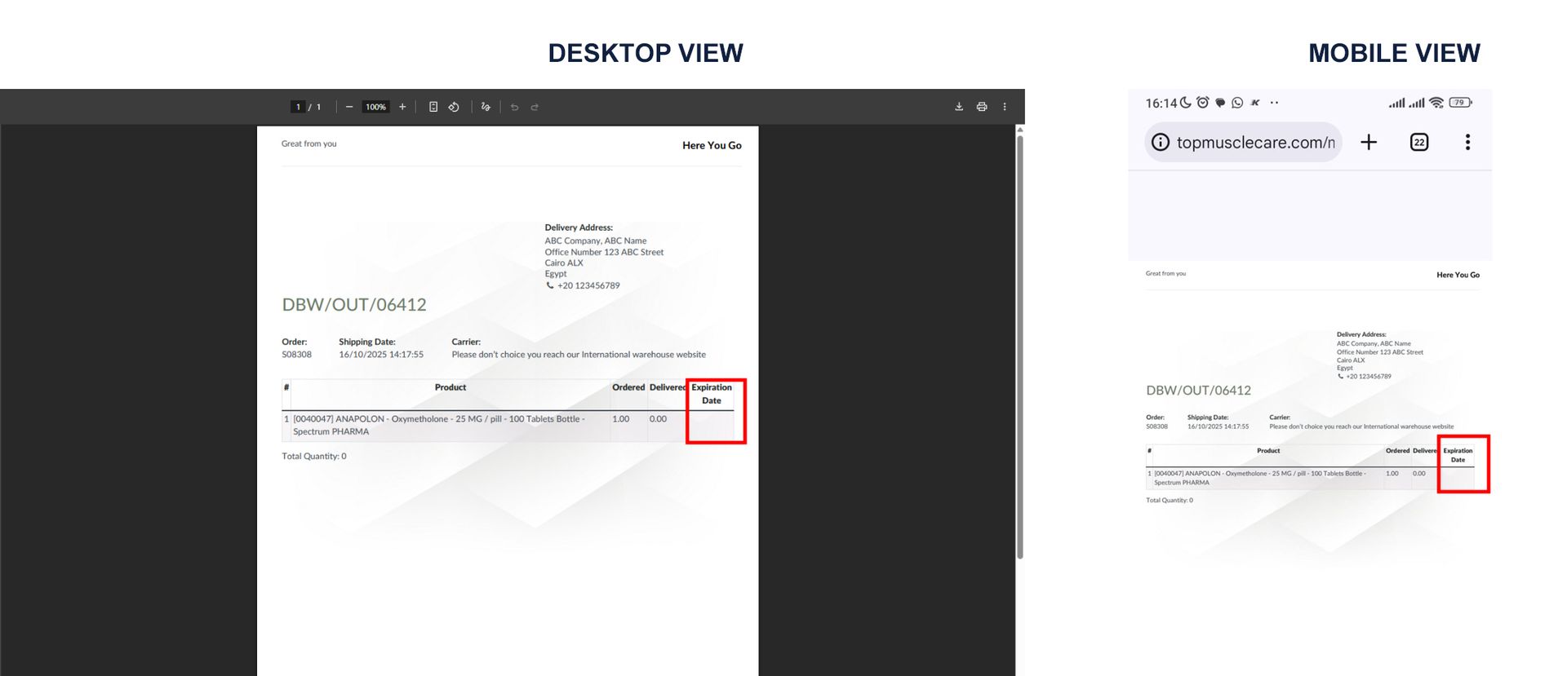Viewport: 1567px width, 676px height.
Task: Zoom in with the plus button in the PDF toolbar
Action: click(x=402, y=107)
